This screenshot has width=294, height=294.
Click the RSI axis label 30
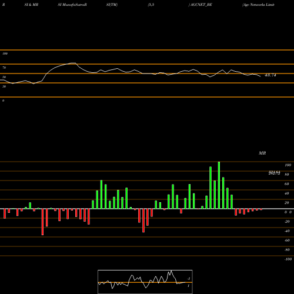[x=4, y=86]
